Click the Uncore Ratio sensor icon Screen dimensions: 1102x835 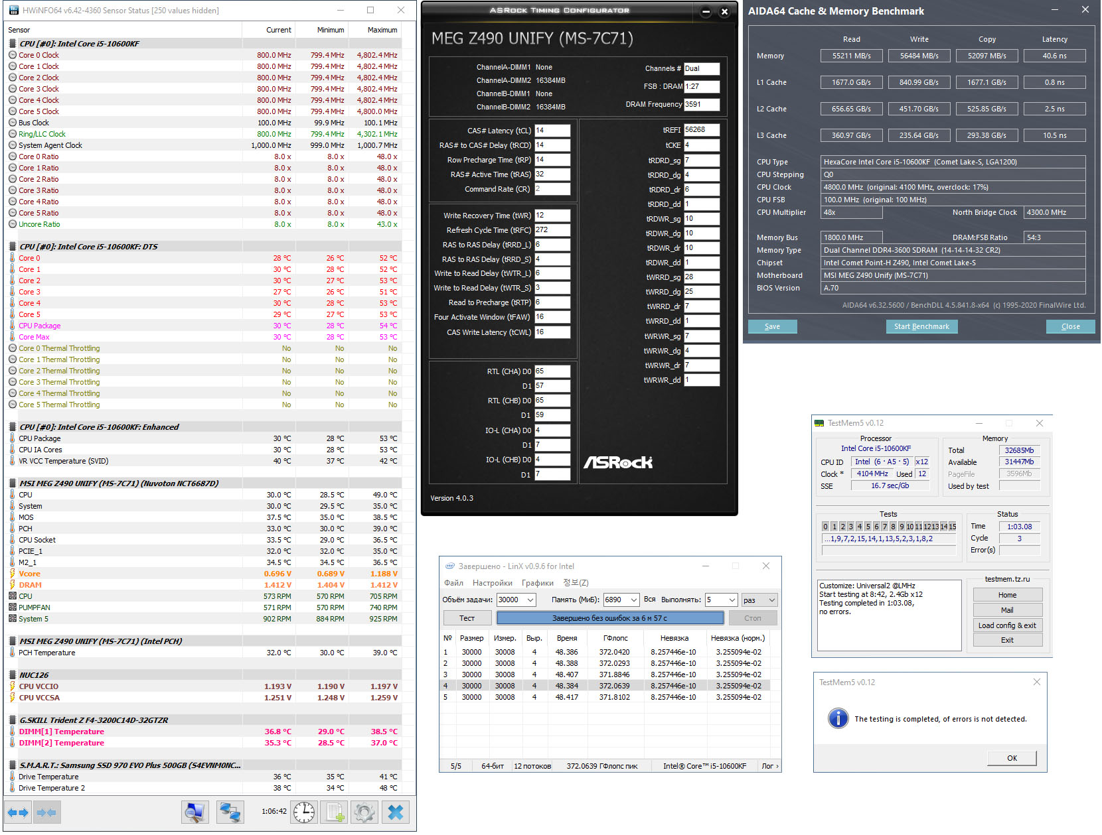pyautogui.click(x=13, y=224)
